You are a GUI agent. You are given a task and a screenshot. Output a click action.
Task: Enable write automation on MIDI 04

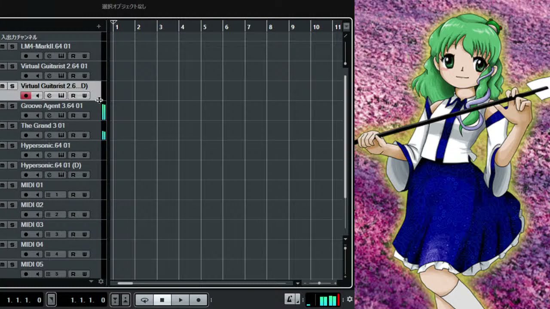point(85,254)
